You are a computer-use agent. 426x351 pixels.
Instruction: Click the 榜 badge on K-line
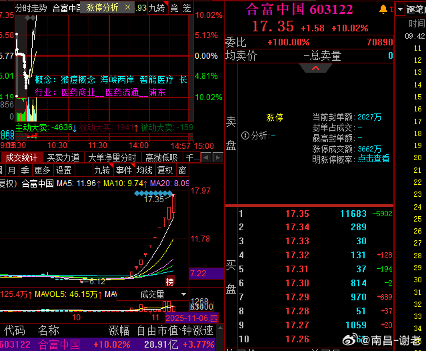[x=170, y=282]
